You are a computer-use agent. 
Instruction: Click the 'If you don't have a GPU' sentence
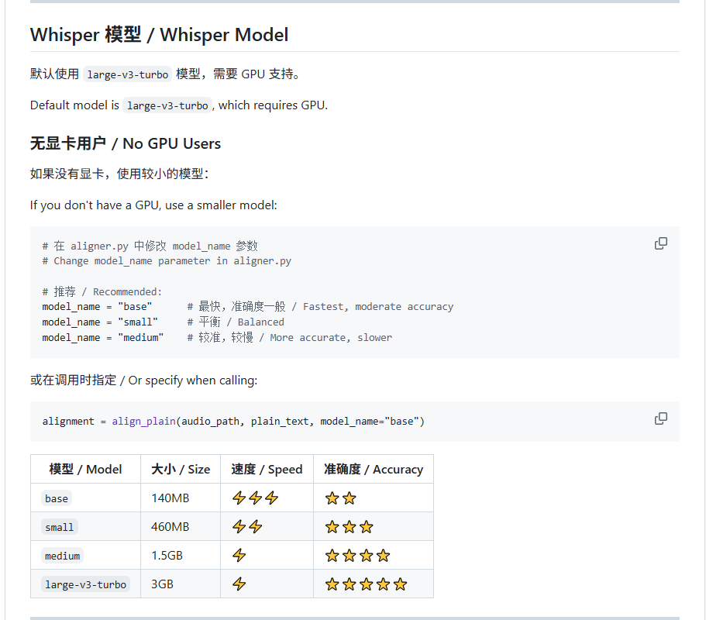point(153,205)
